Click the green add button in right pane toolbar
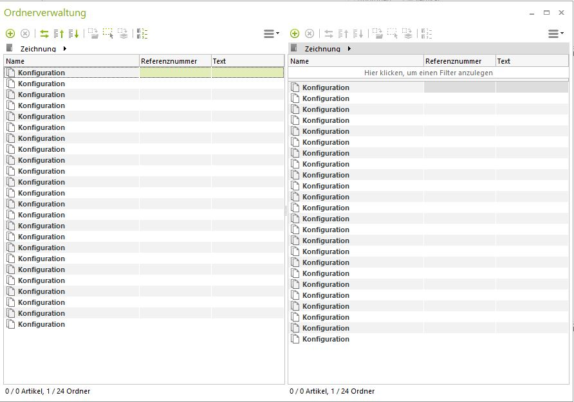 [295, 33]
